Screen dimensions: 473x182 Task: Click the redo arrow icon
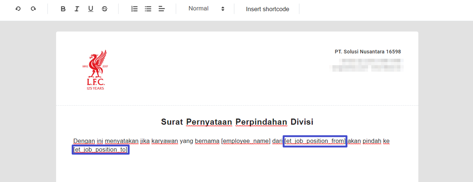click(33, 9)
